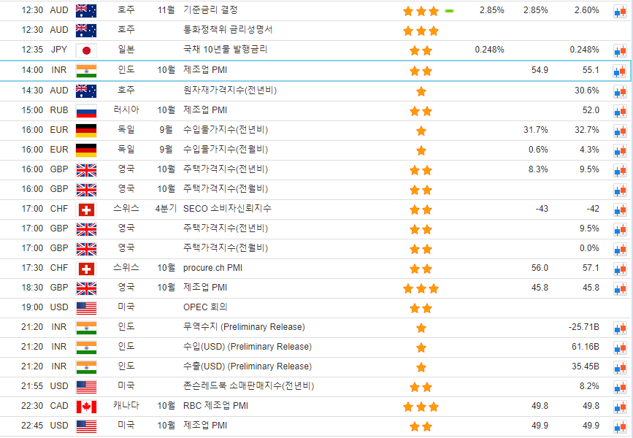Click chart icon for 러시아 제조업 PMI row
This screenshot has height=438, width=633.
(620, 111)
